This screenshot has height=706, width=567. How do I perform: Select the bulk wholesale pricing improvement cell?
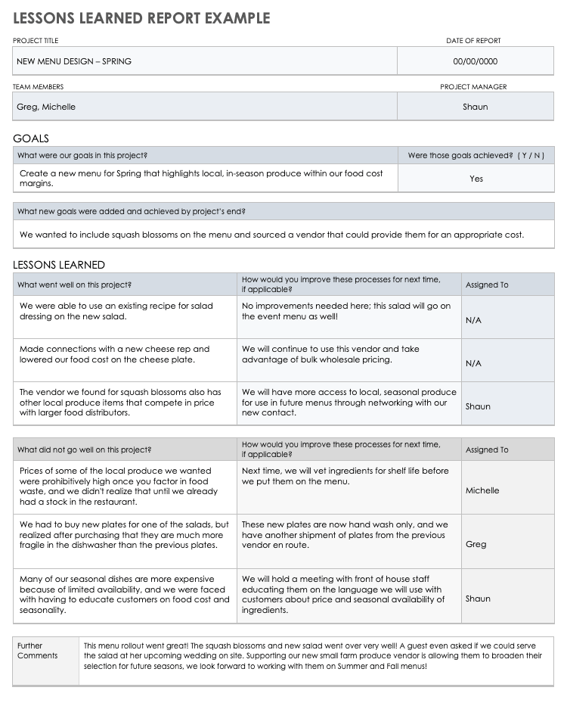[348, 359]
